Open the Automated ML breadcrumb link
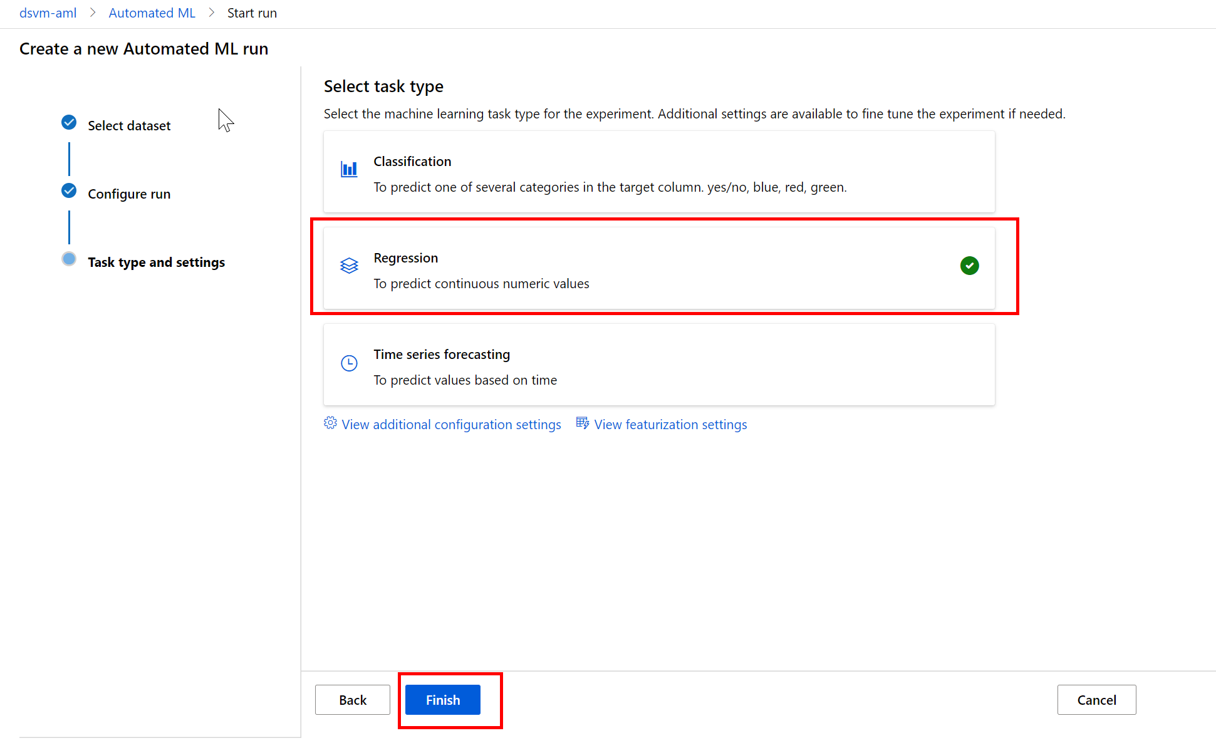 (152, 13)
